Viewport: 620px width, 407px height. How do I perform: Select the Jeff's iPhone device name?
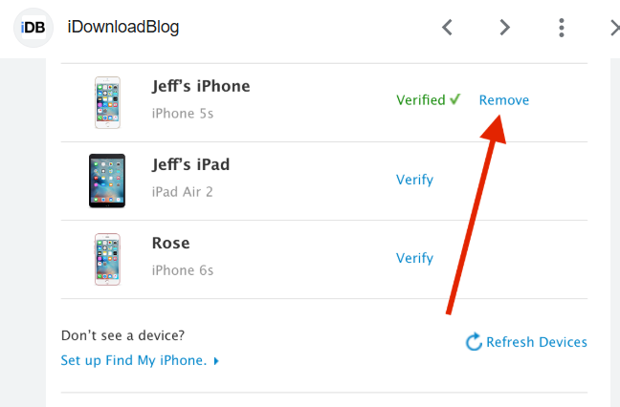click(201, 86)
